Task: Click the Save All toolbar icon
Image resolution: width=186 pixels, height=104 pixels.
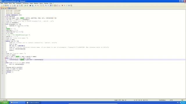Action: click(x=8, y=5)
